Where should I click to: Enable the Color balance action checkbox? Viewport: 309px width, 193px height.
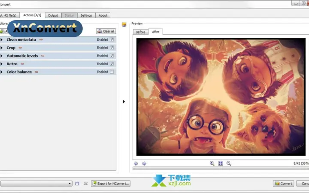(x=112, y=72)
